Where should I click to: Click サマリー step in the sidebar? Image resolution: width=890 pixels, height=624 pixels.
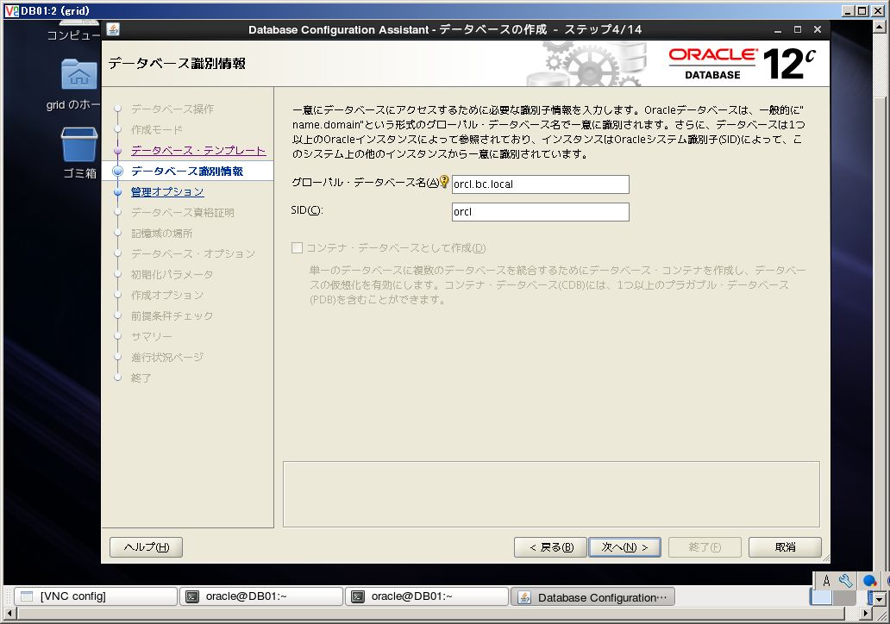pos(151,336)
